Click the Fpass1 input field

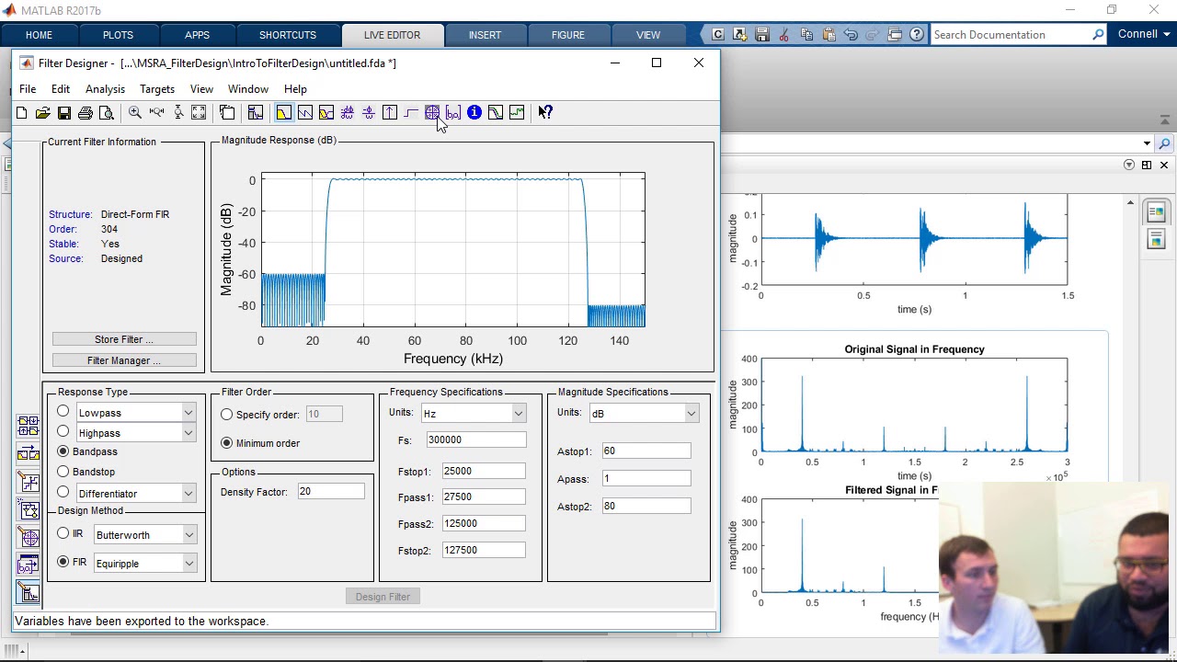coord(483,496)
